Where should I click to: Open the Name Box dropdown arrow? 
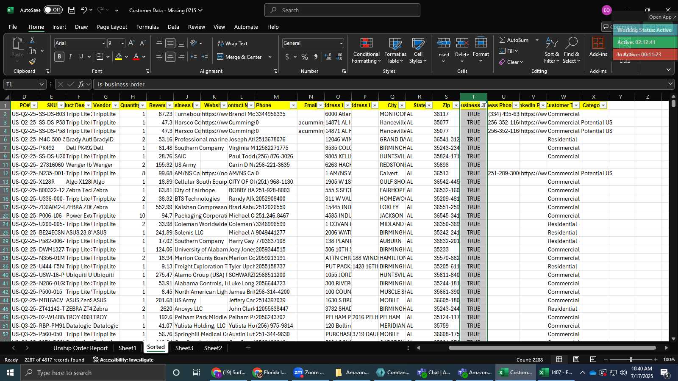coord(41,84)
